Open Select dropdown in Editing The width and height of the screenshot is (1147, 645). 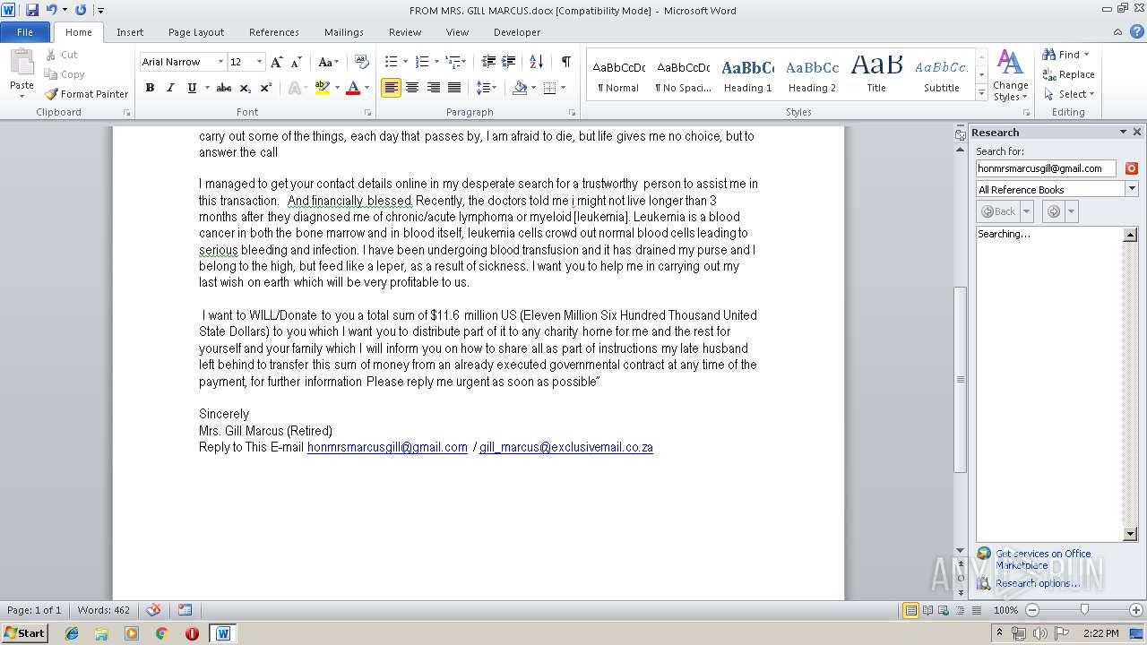tap(1068, 94)
